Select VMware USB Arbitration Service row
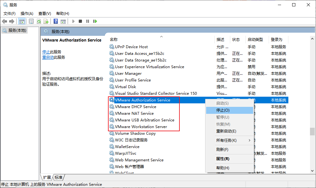Image resolution: width=316 pixels, height=188 pixels. point(198,120)
